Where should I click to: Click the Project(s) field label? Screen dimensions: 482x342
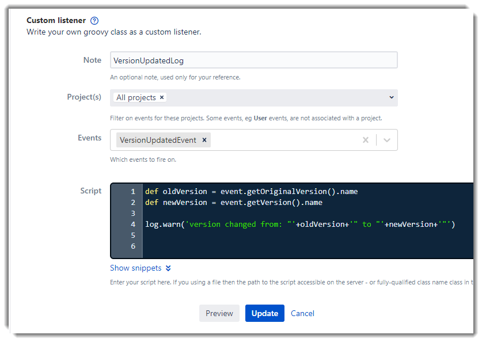coord(84,97)
